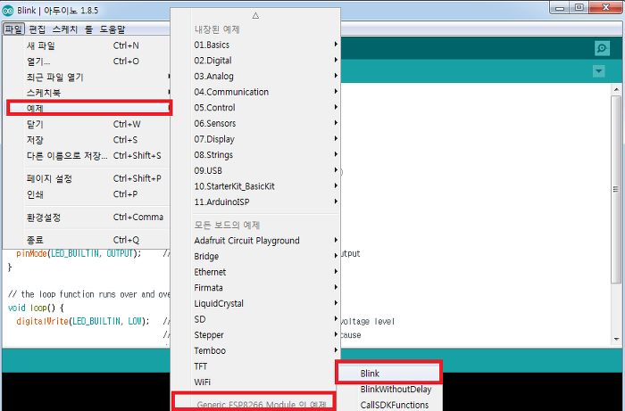Viewport: 625px width, 411px height.
Task: Click the vertical scrollbar thumb in editor
Action: click(x=616, y=189)
